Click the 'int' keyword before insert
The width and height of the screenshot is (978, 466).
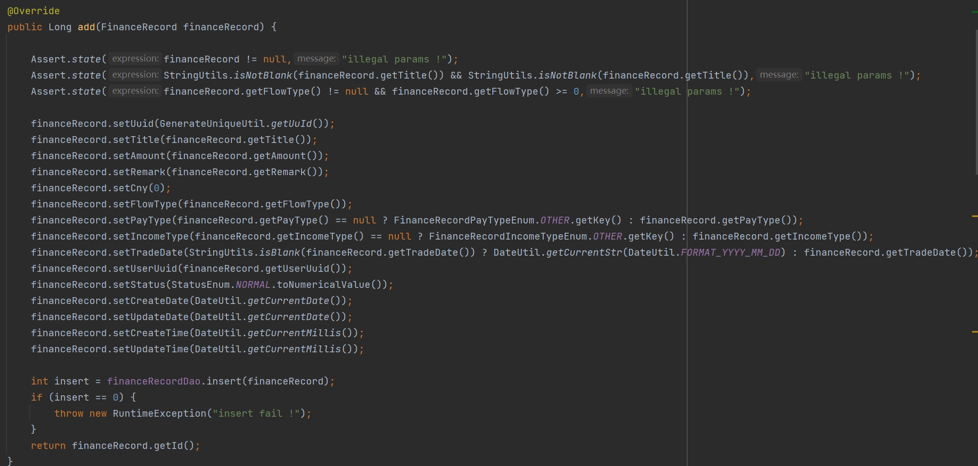click(40, 381)
